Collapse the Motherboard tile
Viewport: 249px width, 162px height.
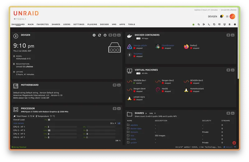point(119,85)
